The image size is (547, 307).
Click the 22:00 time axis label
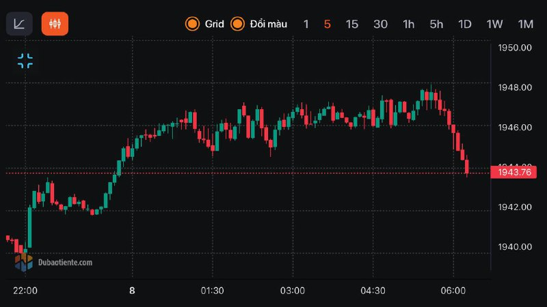coord(25,291)
